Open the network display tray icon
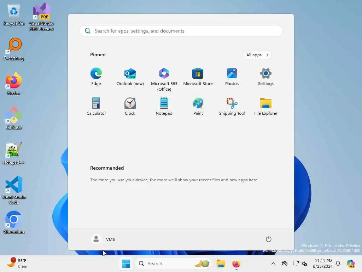Image resolution: width=362 pixels, height=272 pixels. tap(296, 263)
